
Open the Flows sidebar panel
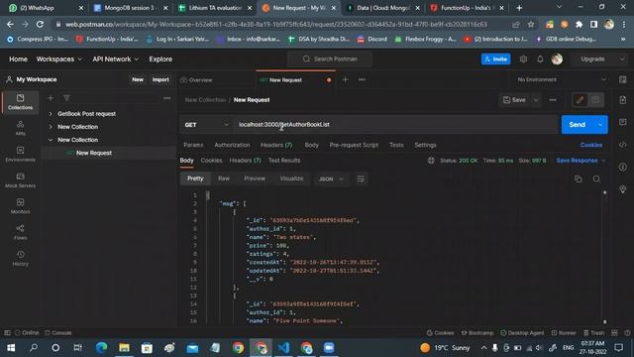[x=20, y=232]
